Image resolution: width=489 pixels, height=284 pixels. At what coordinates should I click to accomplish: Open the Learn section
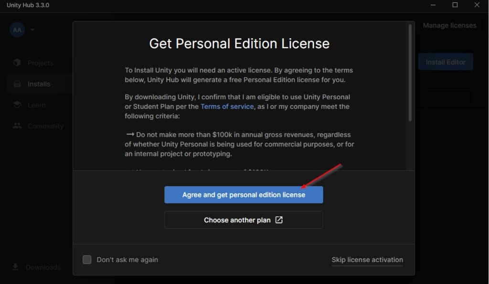pos(37,105)
